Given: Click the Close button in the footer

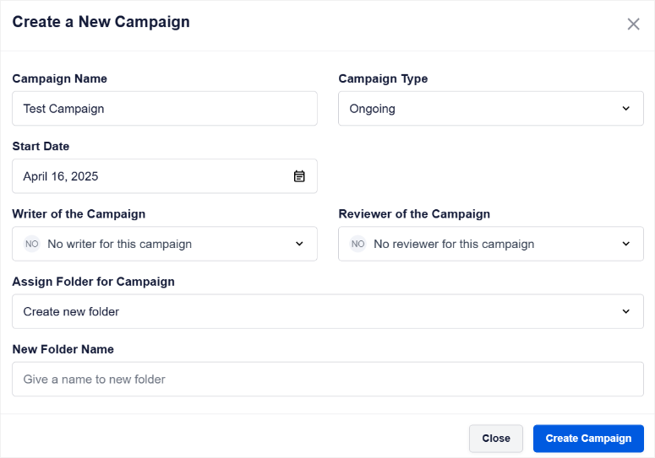Looking at the screenshot, I should tap(496, 439).
